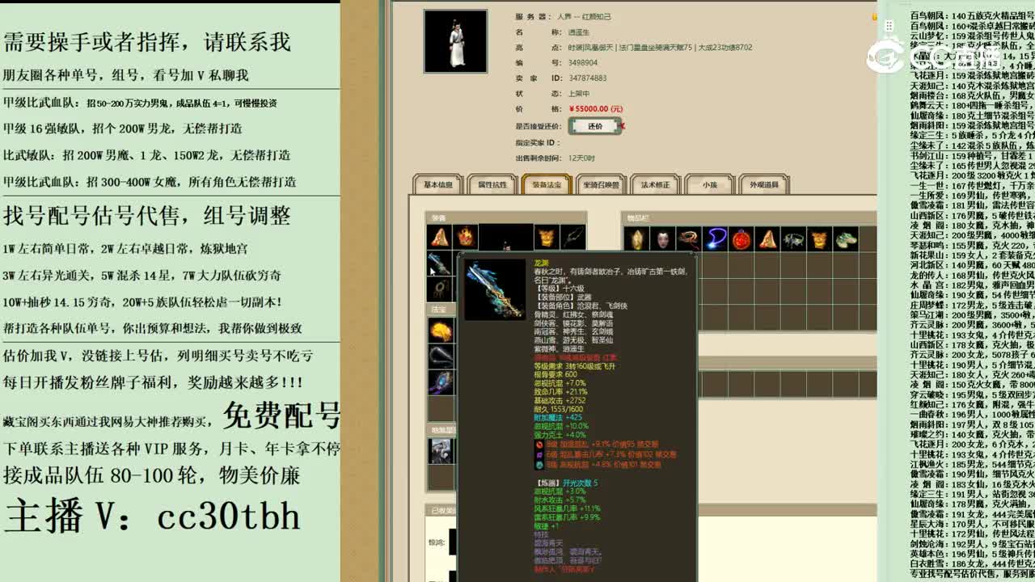
Task: Select the 江枫渔火: 185男龙 list row
Action: [972, 465]
